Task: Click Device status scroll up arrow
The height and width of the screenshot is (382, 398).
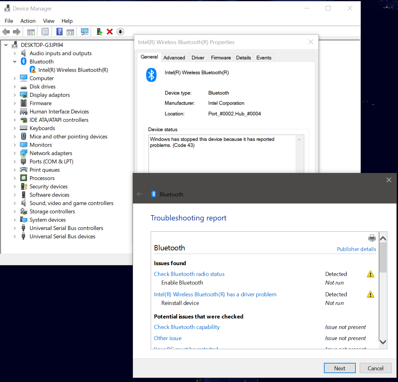Action: [299, 140]
